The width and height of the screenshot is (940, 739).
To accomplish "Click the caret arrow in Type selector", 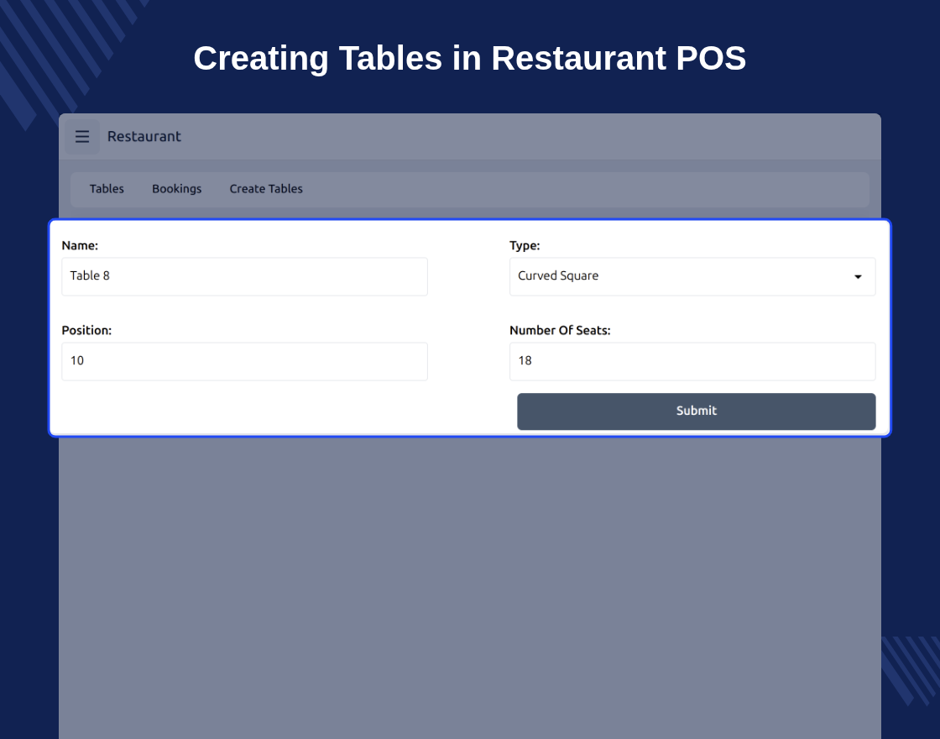I will (858, 276).
